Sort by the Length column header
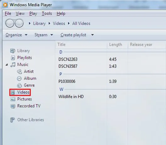This screenshot has height=145, width=166. pyautogui.click(x=116, y=45)
